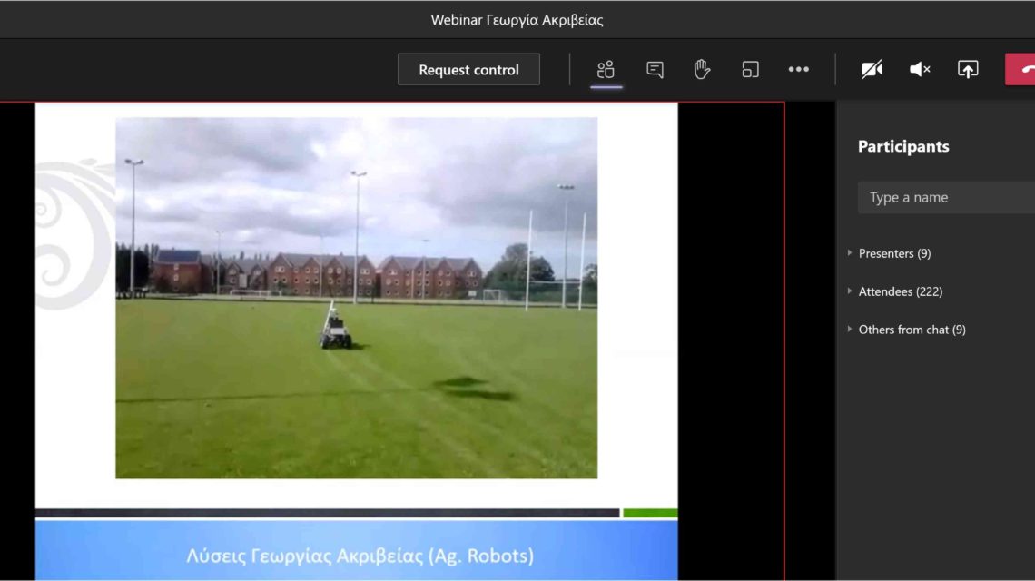
Task: Expand the Attendees (222) group
Action: (x=900, y=291)
